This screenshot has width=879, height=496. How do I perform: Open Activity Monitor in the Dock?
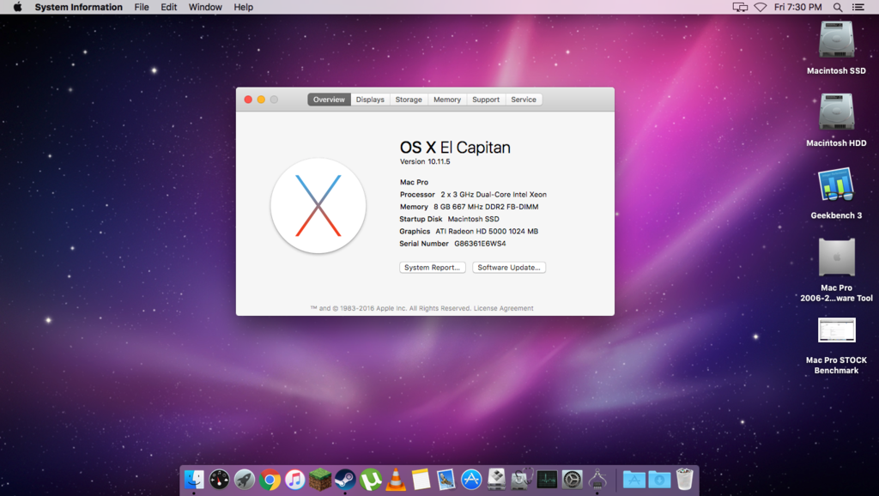coord(547,480)
